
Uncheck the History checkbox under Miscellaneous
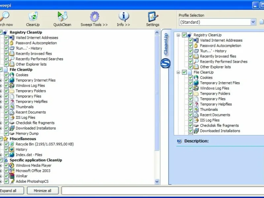pos(6,149)
